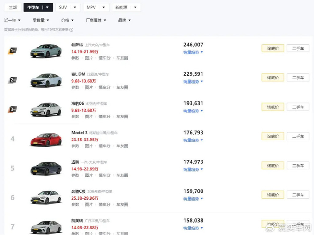Viewport: 314px width, 235px height.
Task: Open 车友圈 link under 迈腾
Action: click(122, 175)
